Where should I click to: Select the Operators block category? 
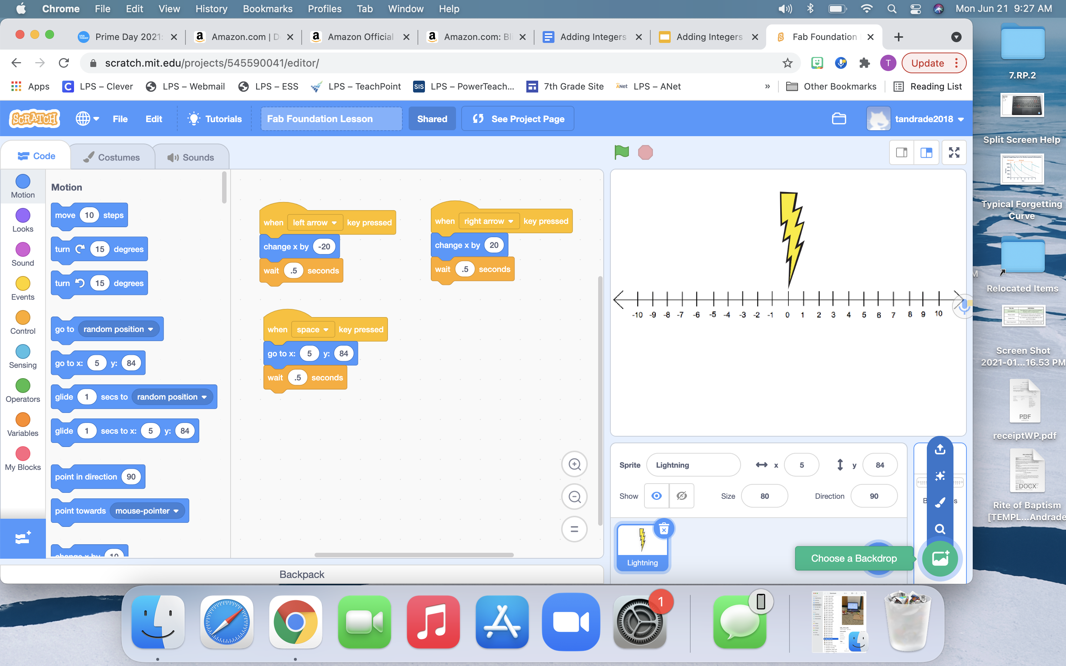tap(23, 391)
